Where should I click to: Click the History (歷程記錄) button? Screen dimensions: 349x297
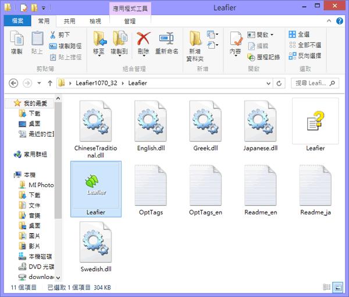(263, 57)
